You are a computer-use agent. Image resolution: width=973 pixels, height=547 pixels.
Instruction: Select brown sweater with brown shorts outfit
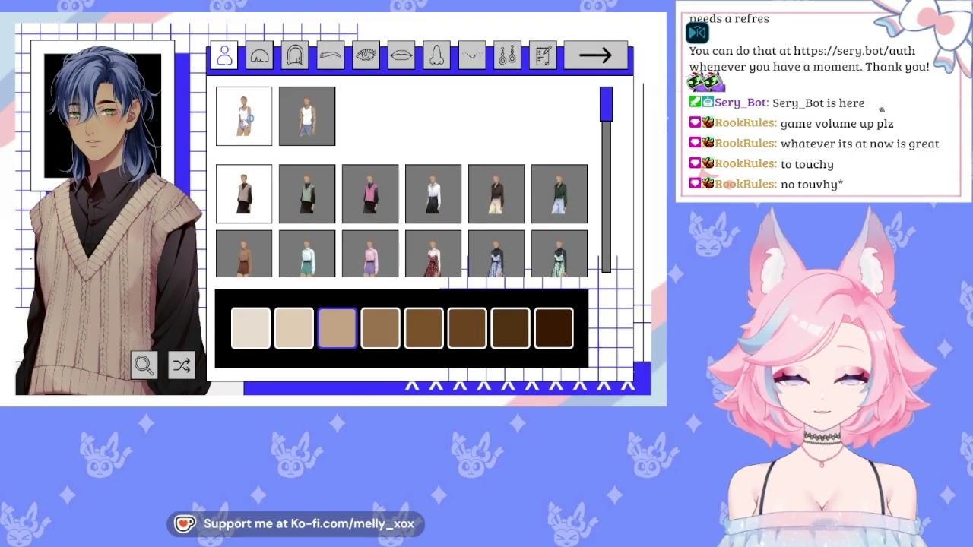(244, 254)
